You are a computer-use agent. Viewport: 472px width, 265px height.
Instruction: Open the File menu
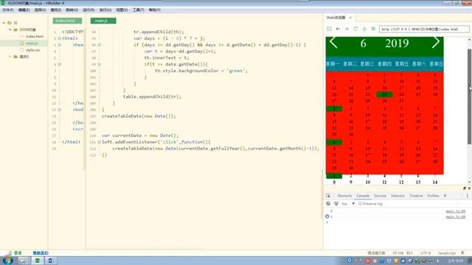click(8, 10)
